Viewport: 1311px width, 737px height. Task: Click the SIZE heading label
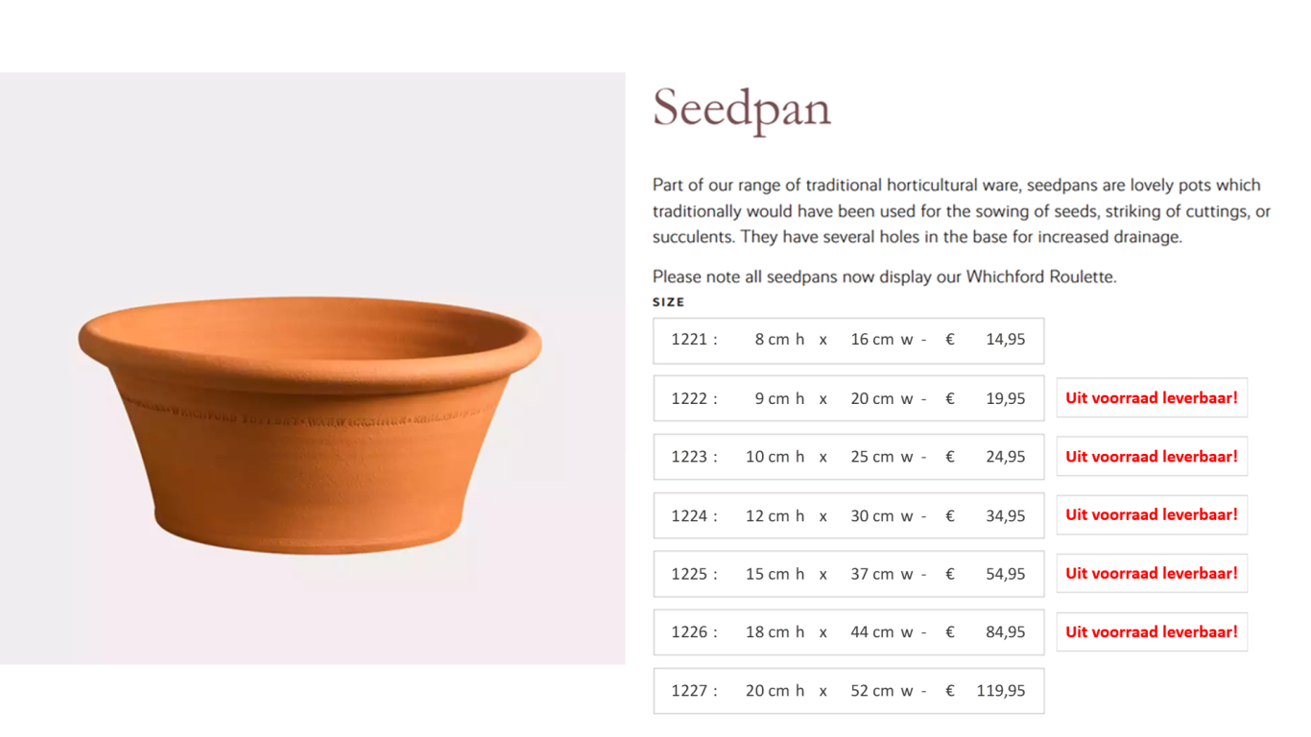[x=669, y=302]
